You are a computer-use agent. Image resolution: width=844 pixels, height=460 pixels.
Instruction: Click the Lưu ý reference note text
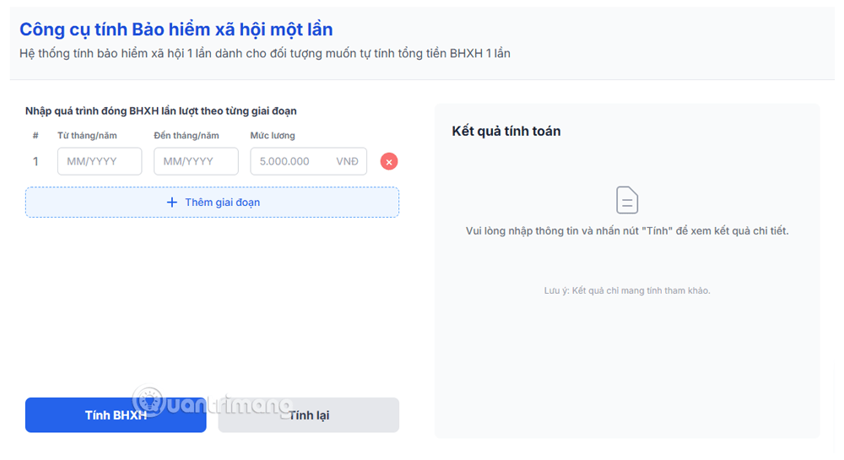[627, 290]
